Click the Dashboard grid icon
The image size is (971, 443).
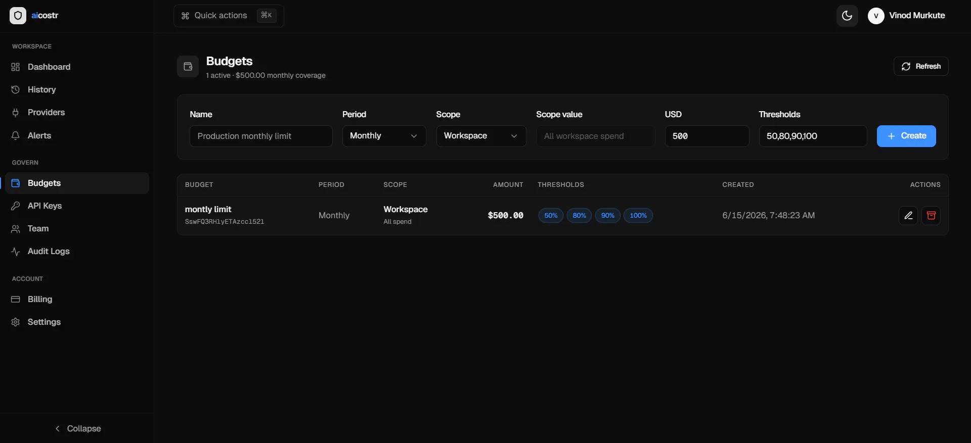(x=16, y=67)
